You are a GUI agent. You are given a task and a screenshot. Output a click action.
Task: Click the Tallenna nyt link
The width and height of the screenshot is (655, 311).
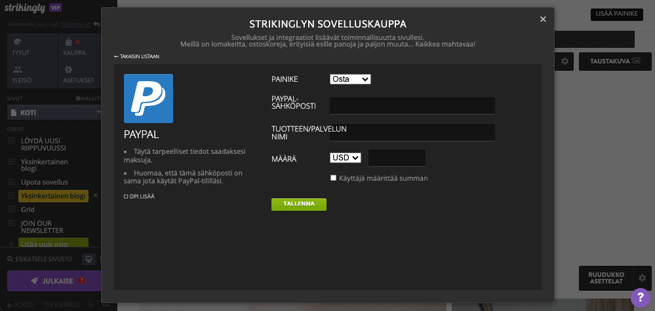click(x=75, y=25)
